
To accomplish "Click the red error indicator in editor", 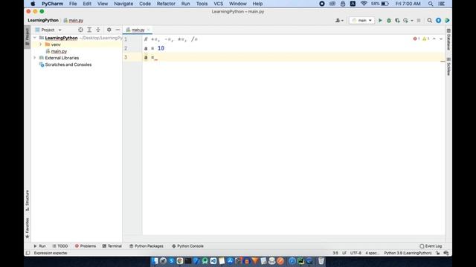I will pos(416,39).
